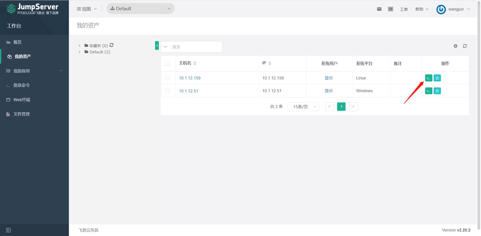Screen dimensions: 481x236
Task: Check the checkbox for the Windows asset row
Action: pos(168,91)
